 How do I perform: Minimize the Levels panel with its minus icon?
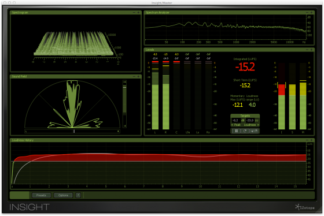[x=307, y=50]
